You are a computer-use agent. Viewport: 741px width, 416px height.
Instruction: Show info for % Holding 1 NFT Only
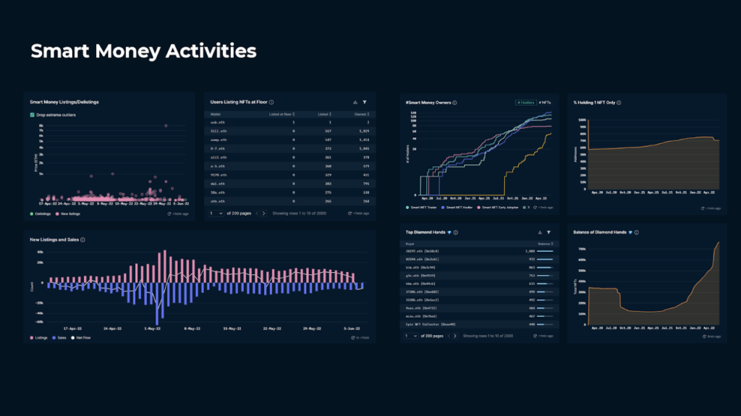[x=619, y=103]
